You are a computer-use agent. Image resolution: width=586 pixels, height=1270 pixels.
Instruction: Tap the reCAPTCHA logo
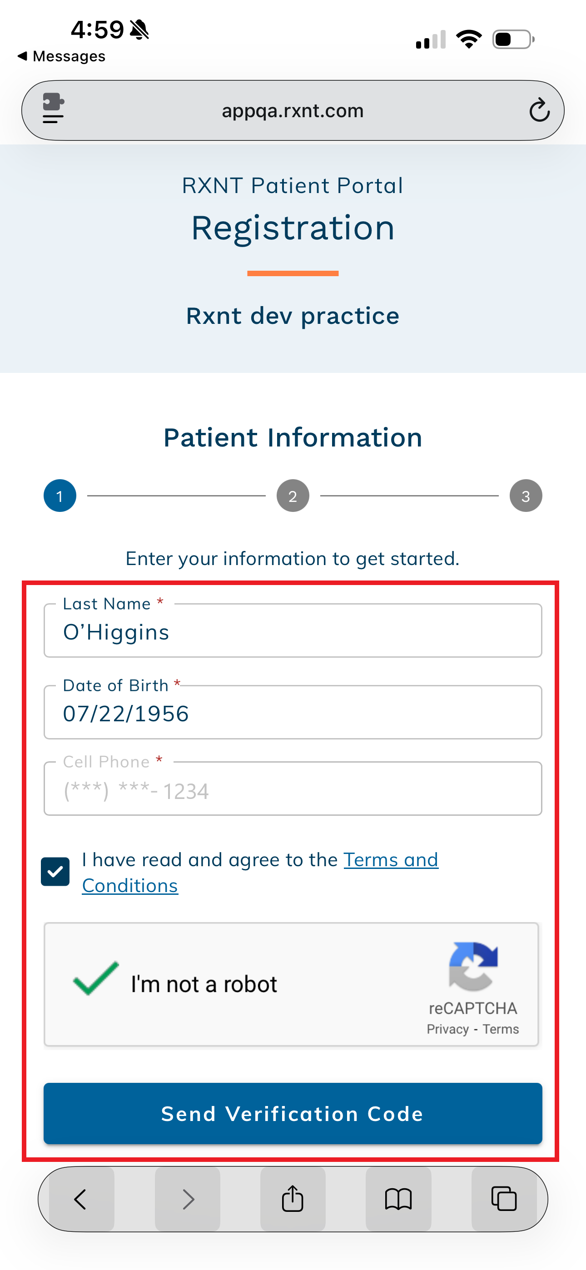pyautogui.click(x=473, y=966)
